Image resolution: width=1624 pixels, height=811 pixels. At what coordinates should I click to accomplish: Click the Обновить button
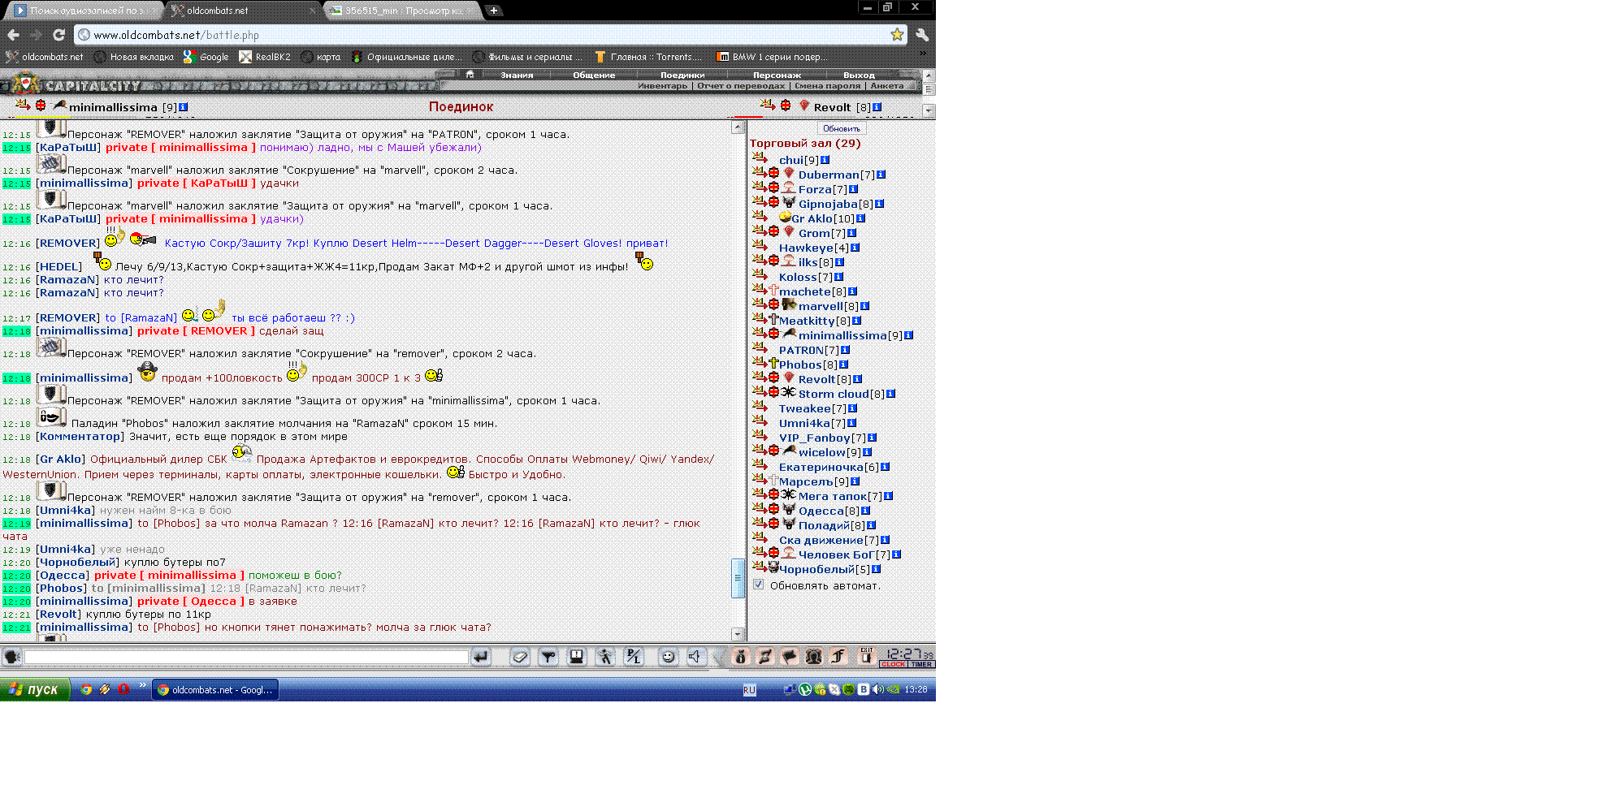pyautogui.click(x=841, y=128)
